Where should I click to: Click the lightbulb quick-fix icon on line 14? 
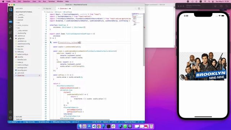tap(51, 43)
